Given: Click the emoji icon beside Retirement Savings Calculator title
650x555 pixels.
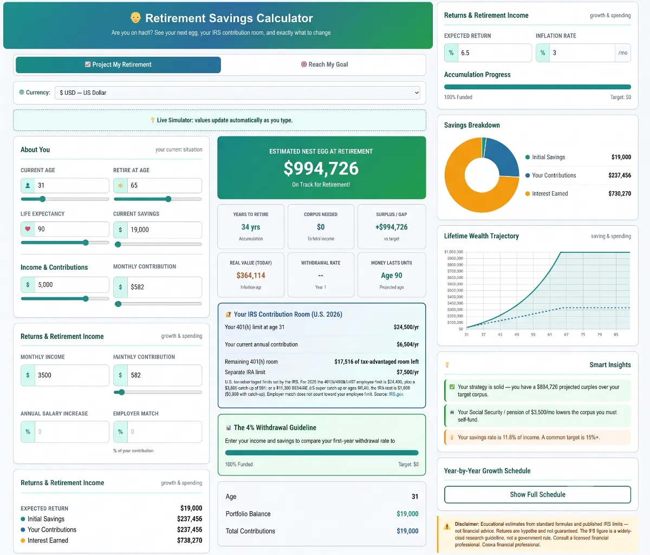Looking at the screenshot, I should pyautogui.click(x=135, y=18).
